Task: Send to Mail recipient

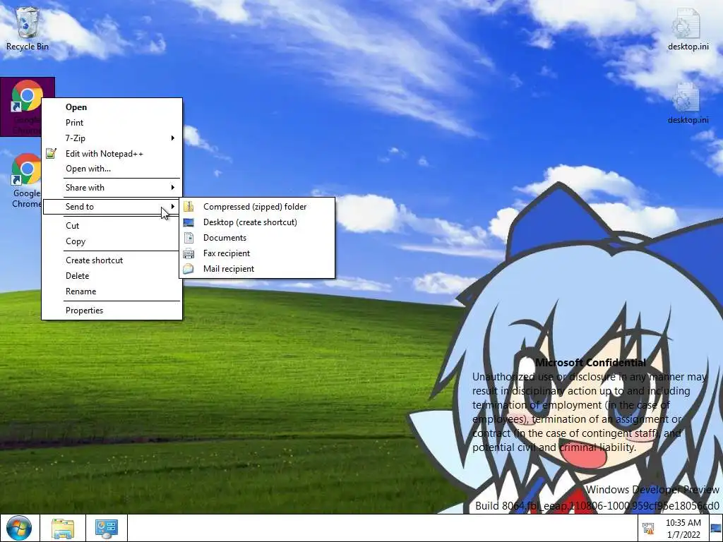Action: click(x=257, y=269)
